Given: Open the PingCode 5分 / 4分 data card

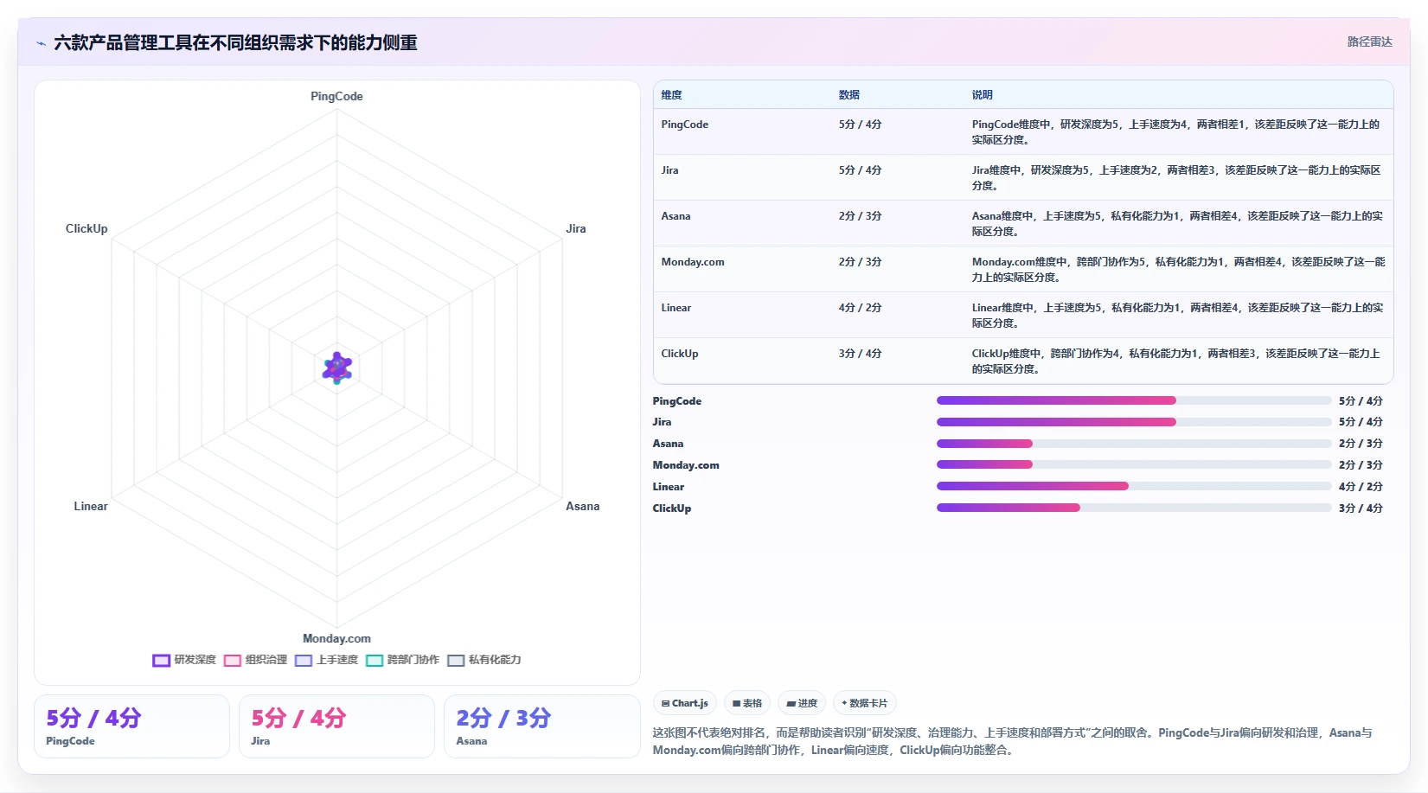Looking at the screenshot, I should (131, 726).
